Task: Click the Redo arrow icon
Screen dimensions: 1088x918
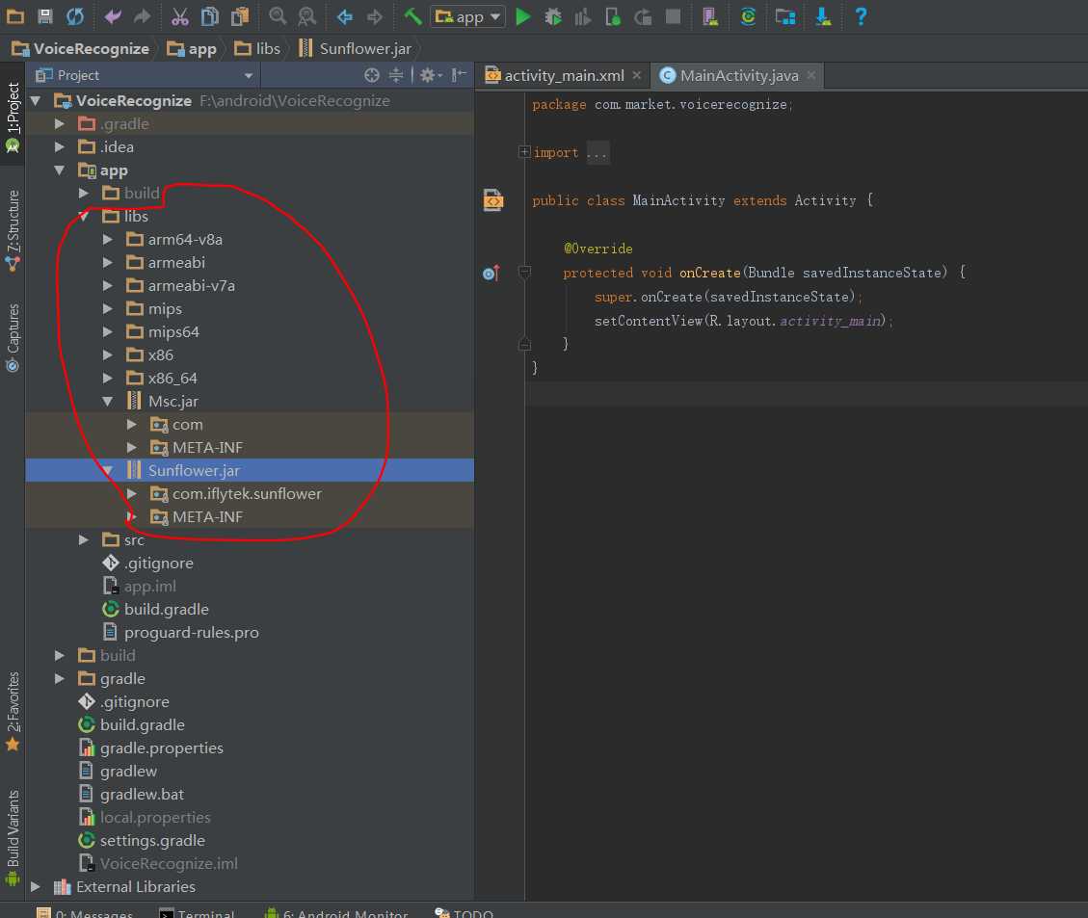Action: (143, 16)
